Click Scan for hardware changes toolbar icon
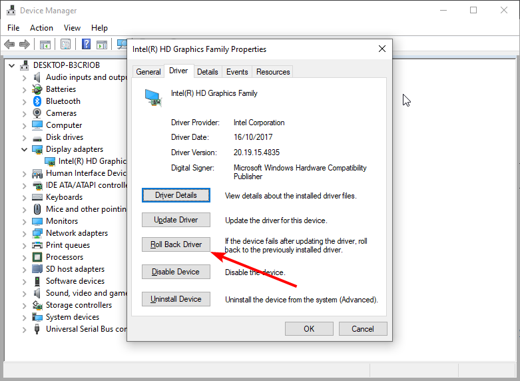This screenshot has height=381, width=520. coord(122,44)
